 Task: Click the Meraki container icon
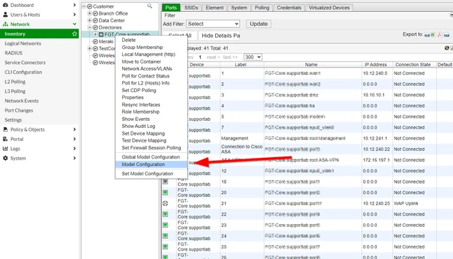click(96, 41)
